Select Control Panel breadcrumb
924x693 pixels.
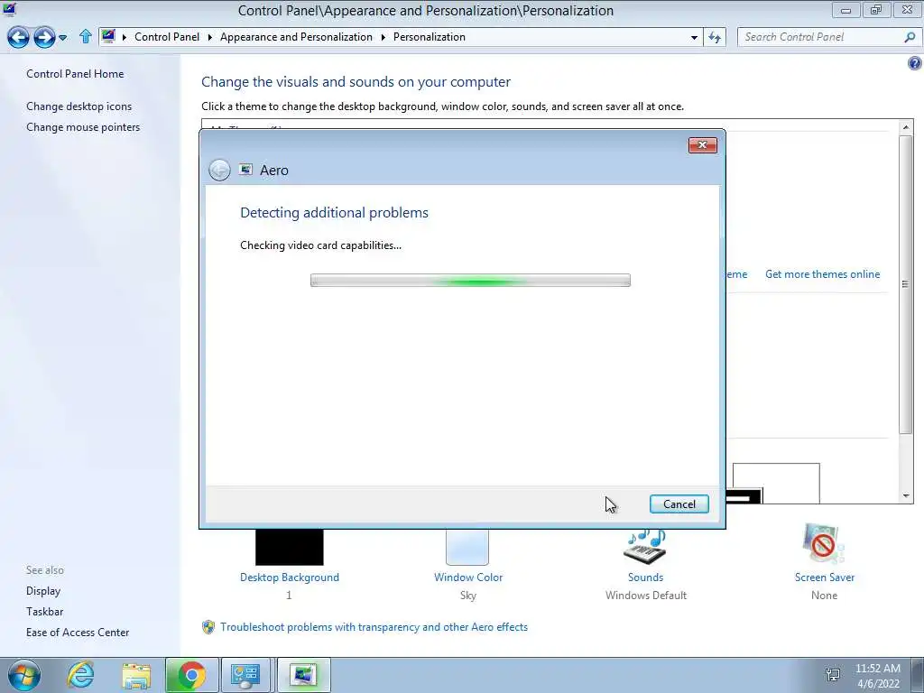tap(167, 36)
